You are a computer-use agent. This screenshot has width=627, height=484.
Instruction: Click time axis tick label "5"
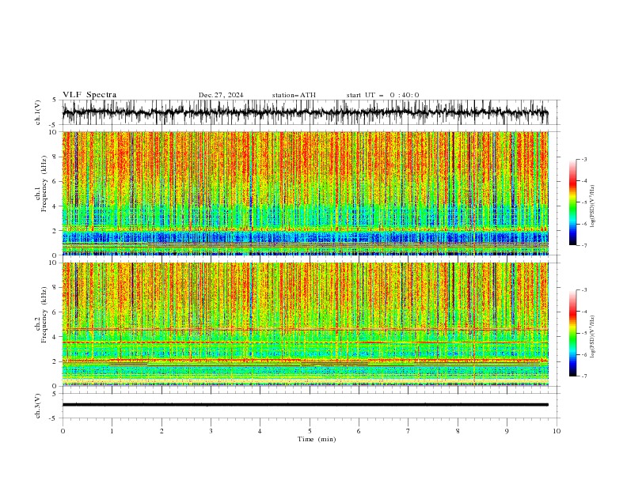click(x=310, y=431)
